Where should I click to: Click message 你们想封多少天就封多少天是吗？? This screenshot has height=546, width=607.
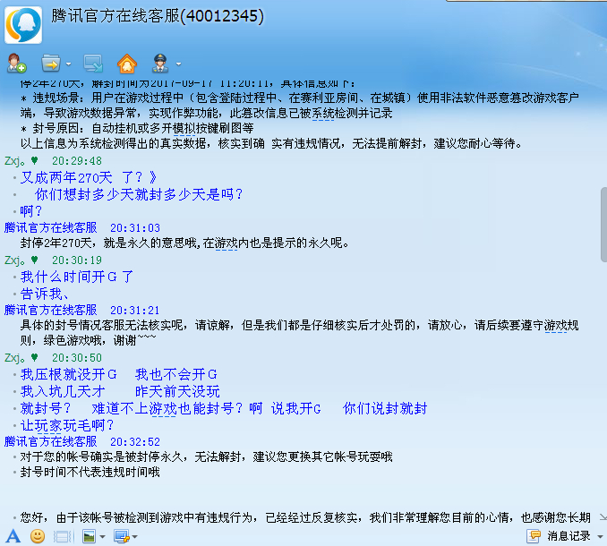coord(139,194)
